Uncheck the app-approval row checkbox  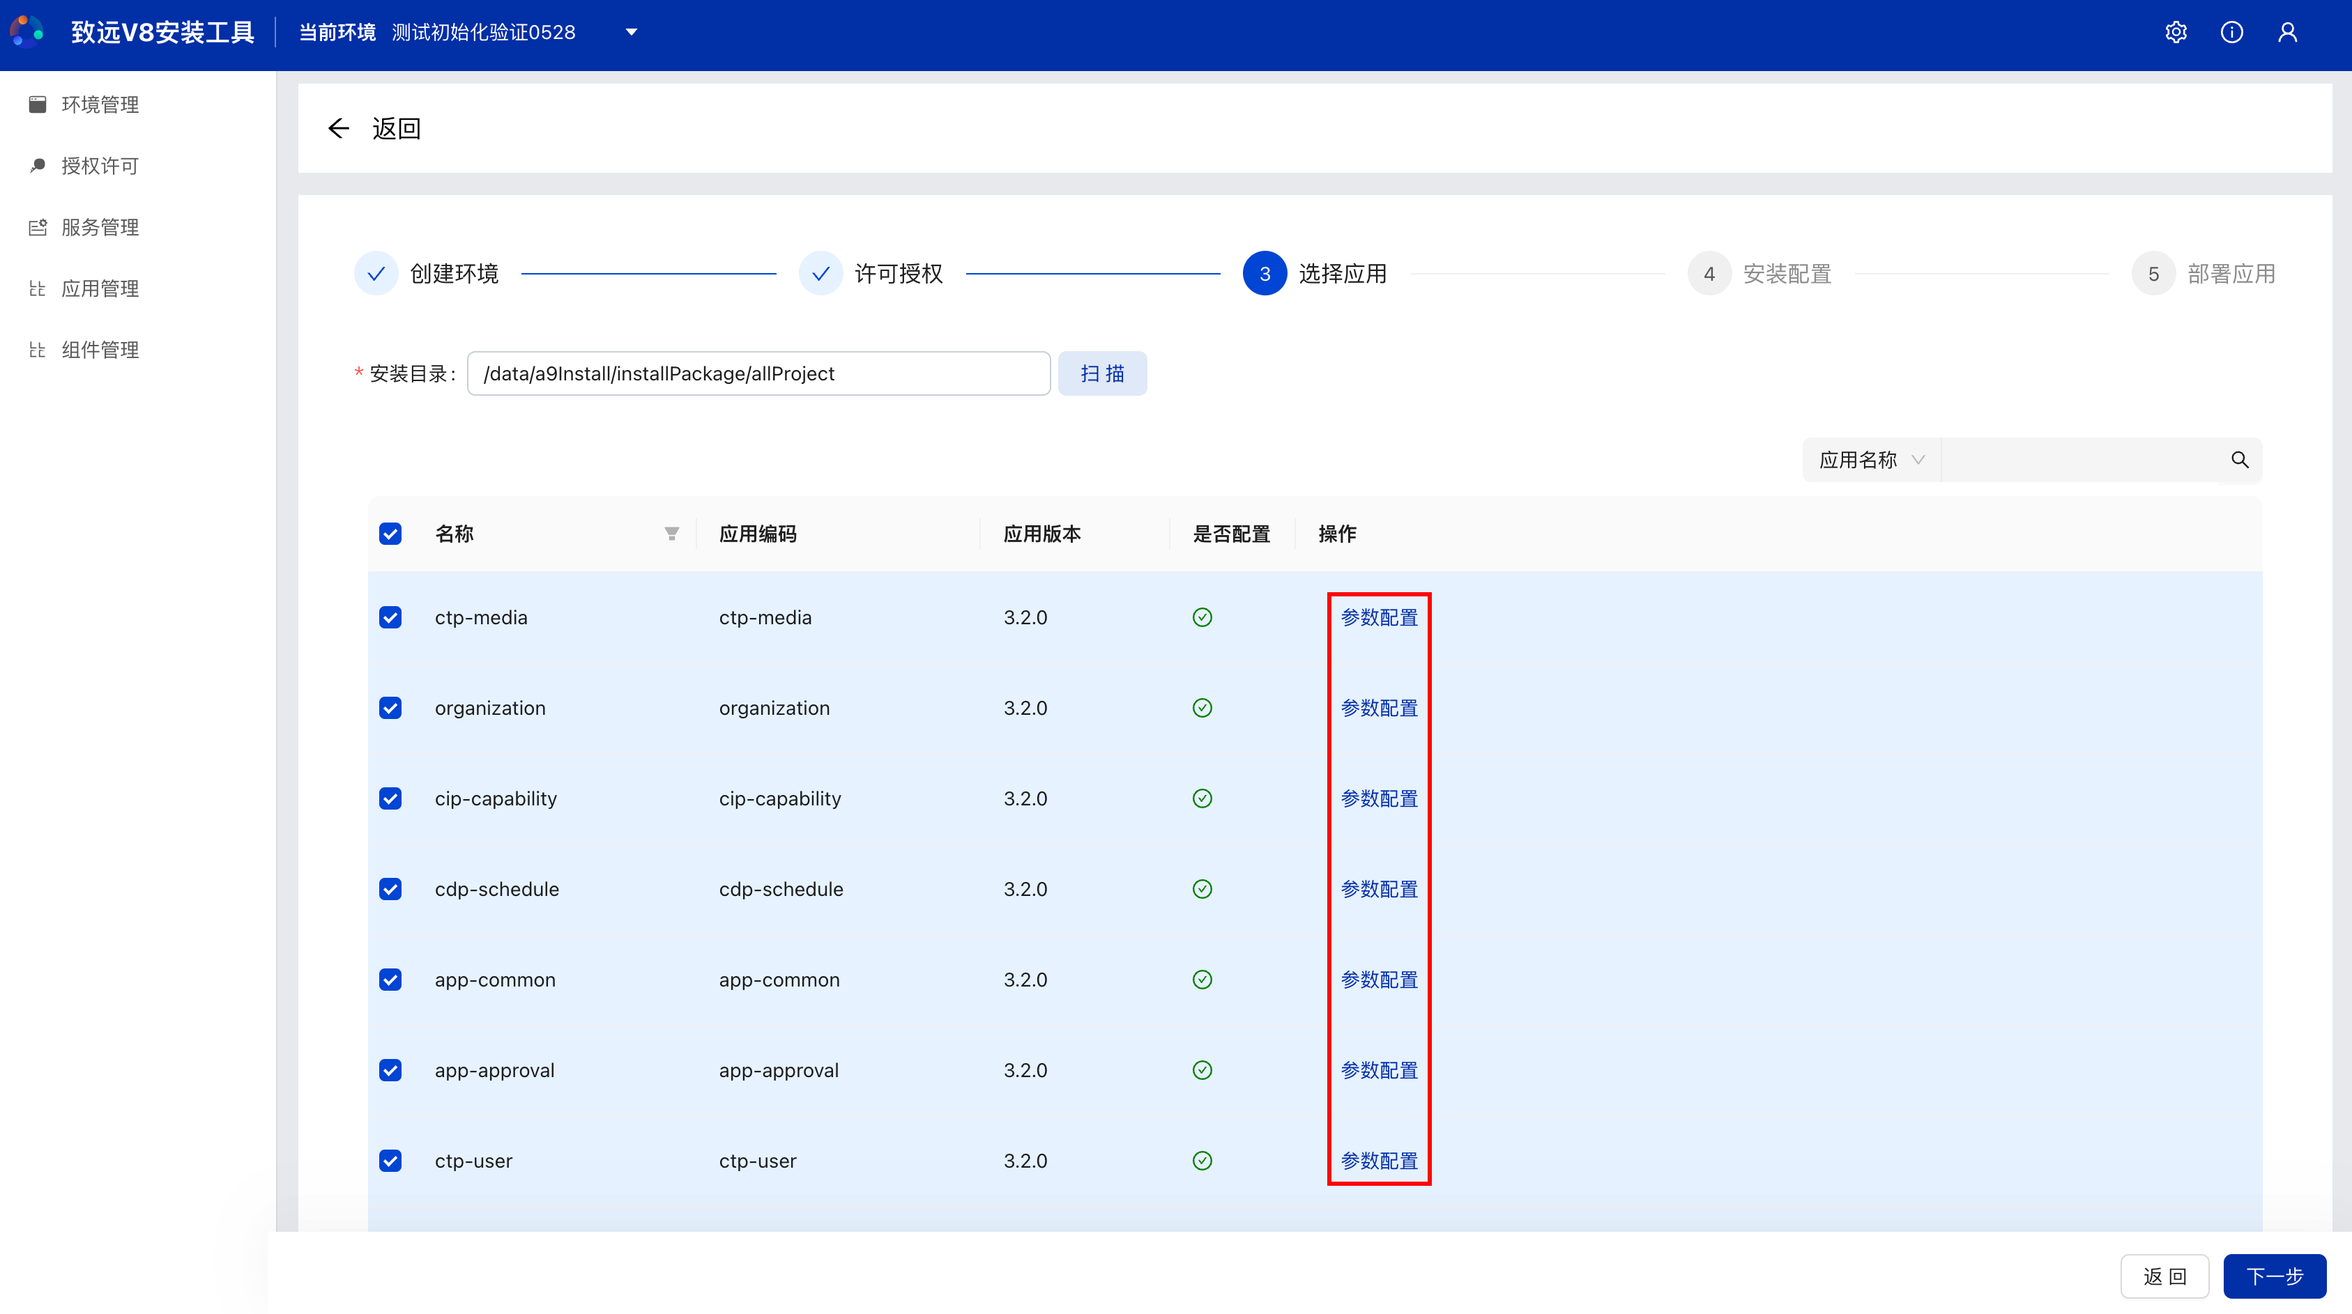click(390, 1070)
